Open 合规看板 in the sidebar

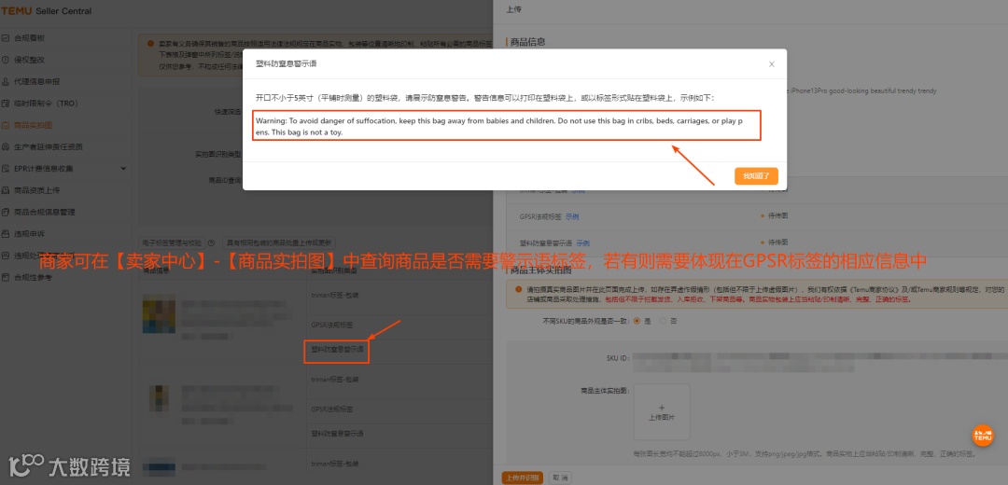coord(30,38)
